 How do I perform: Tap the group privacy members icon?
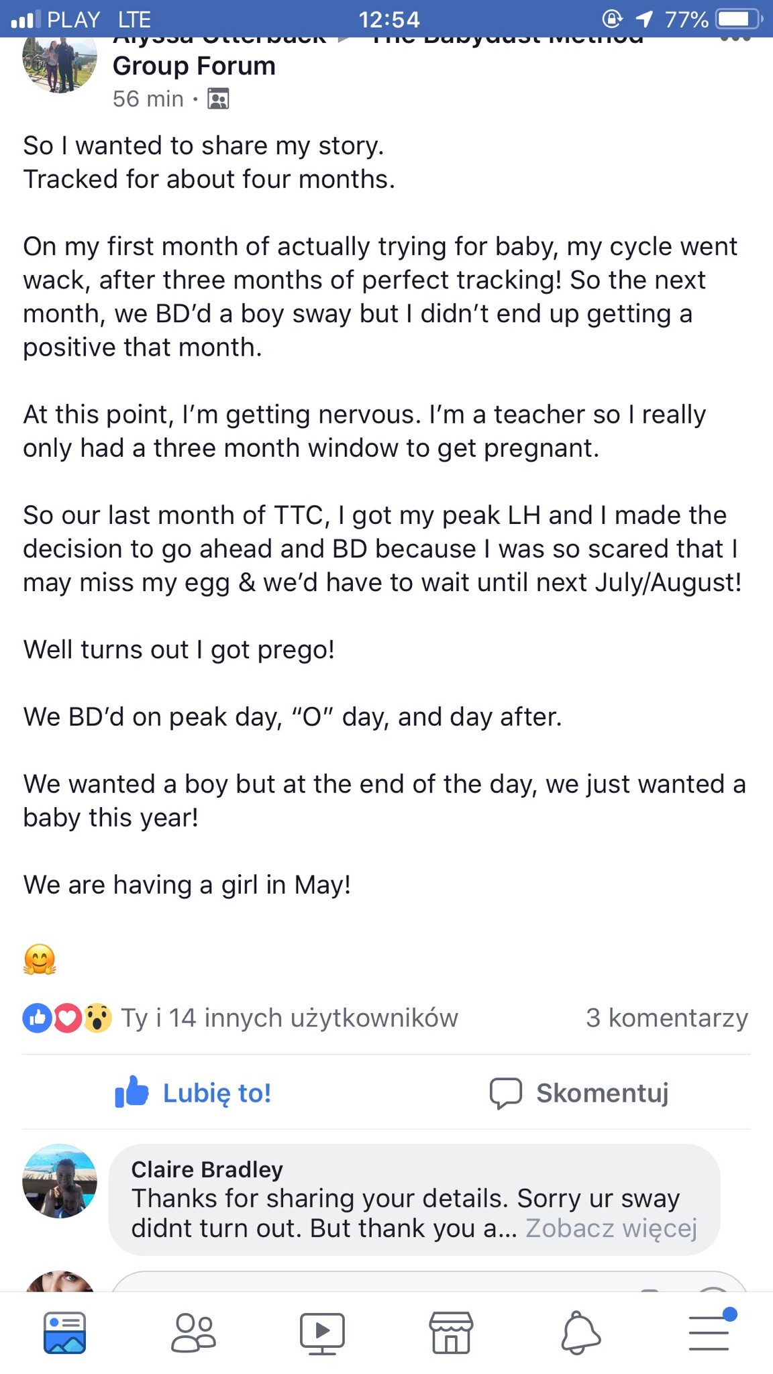point(218,99)
